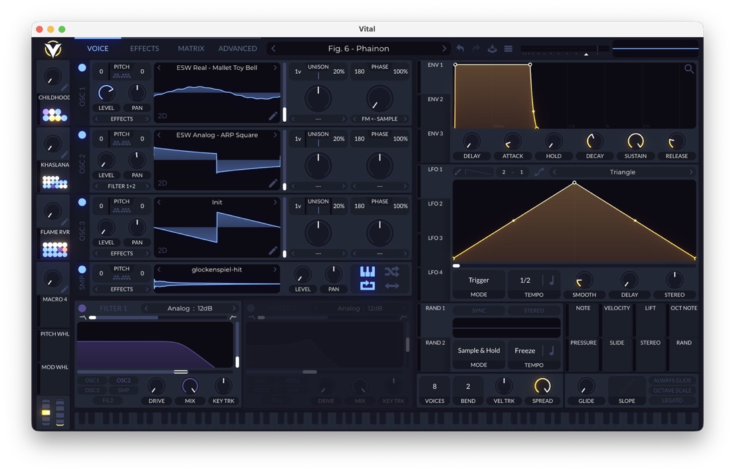Select the ENV 2 envelope
This screenshot has height=473, width=735.
point(435,99)
